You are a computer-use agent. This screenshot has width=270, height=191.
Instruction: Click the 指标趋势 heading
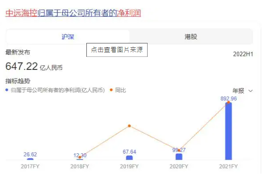point(18,81)
